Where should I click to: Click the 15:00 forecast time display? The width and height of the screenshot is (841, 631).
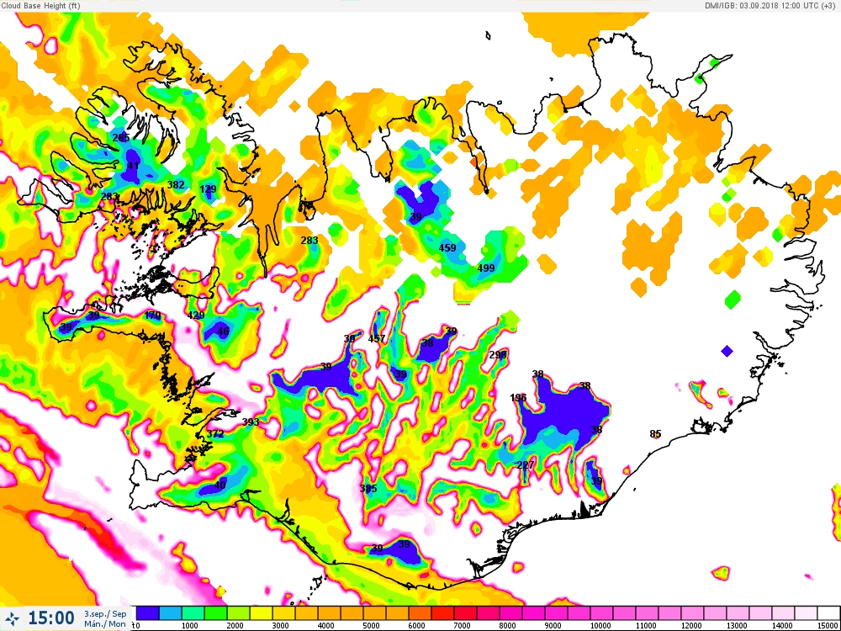pos(51,618)
